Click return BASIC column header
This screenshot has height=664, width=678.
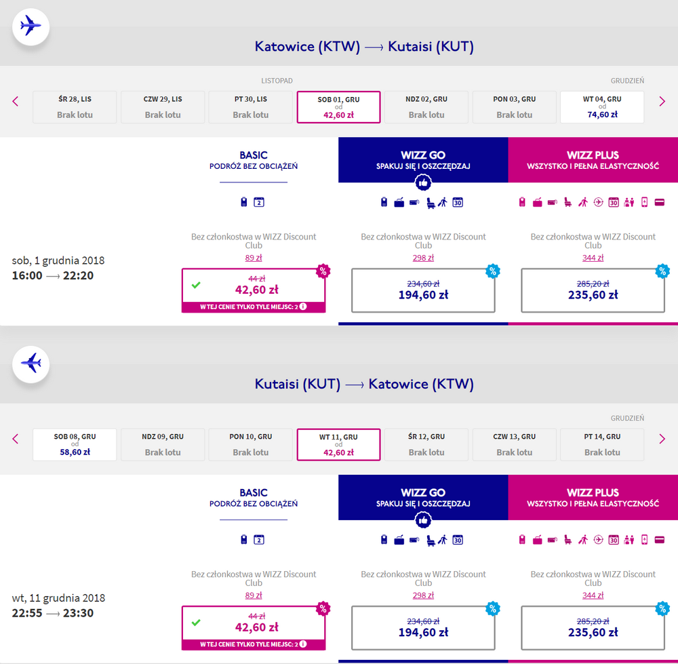pyautogui.click(x=254, y=497)
